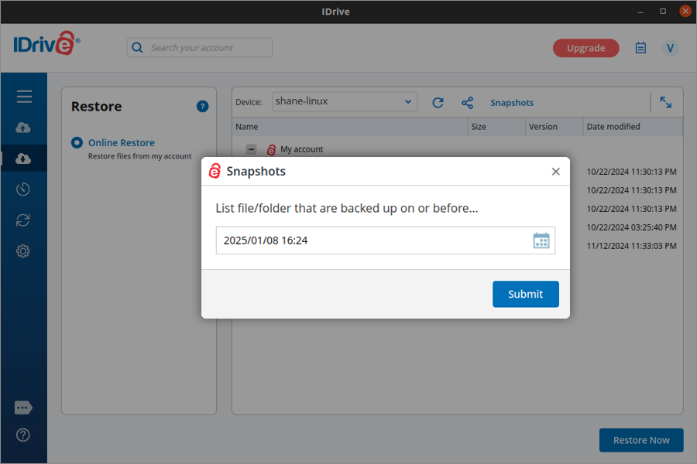
Task: Open the V user profile avatar
Action: 670,48
